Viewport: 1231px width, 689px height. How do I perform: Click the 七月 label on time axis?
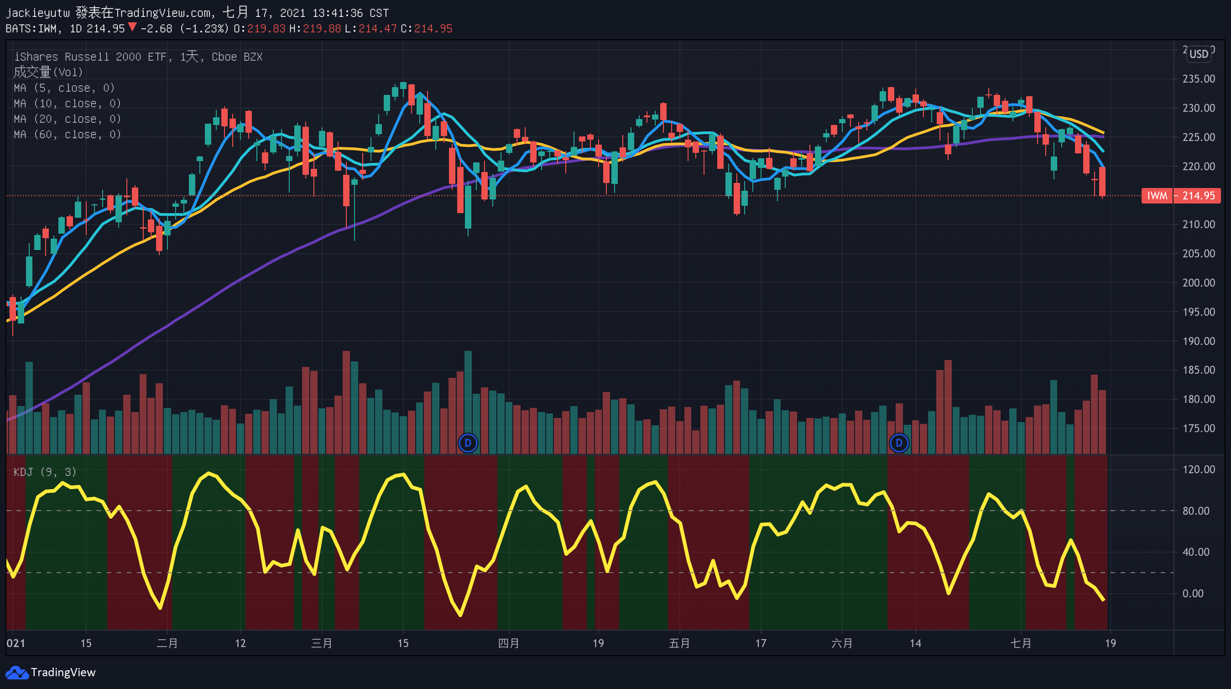[1021, 643]
